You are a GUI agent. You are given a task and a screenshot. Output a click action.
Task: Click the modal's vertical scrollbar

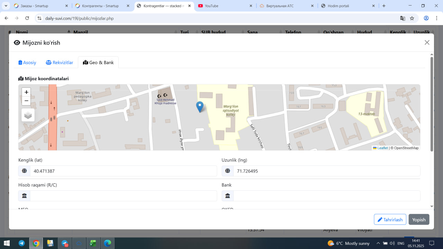[432, 104]
